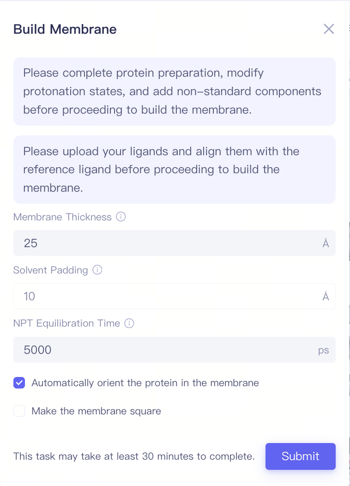Click the ps unit label
Viewport: 350px width, 486px height.
coord(324,350)
